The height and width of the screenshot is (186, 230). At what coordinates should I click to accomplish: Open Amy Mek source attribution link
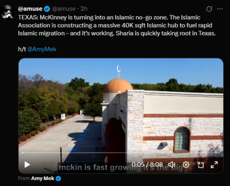tap(43, 178)
